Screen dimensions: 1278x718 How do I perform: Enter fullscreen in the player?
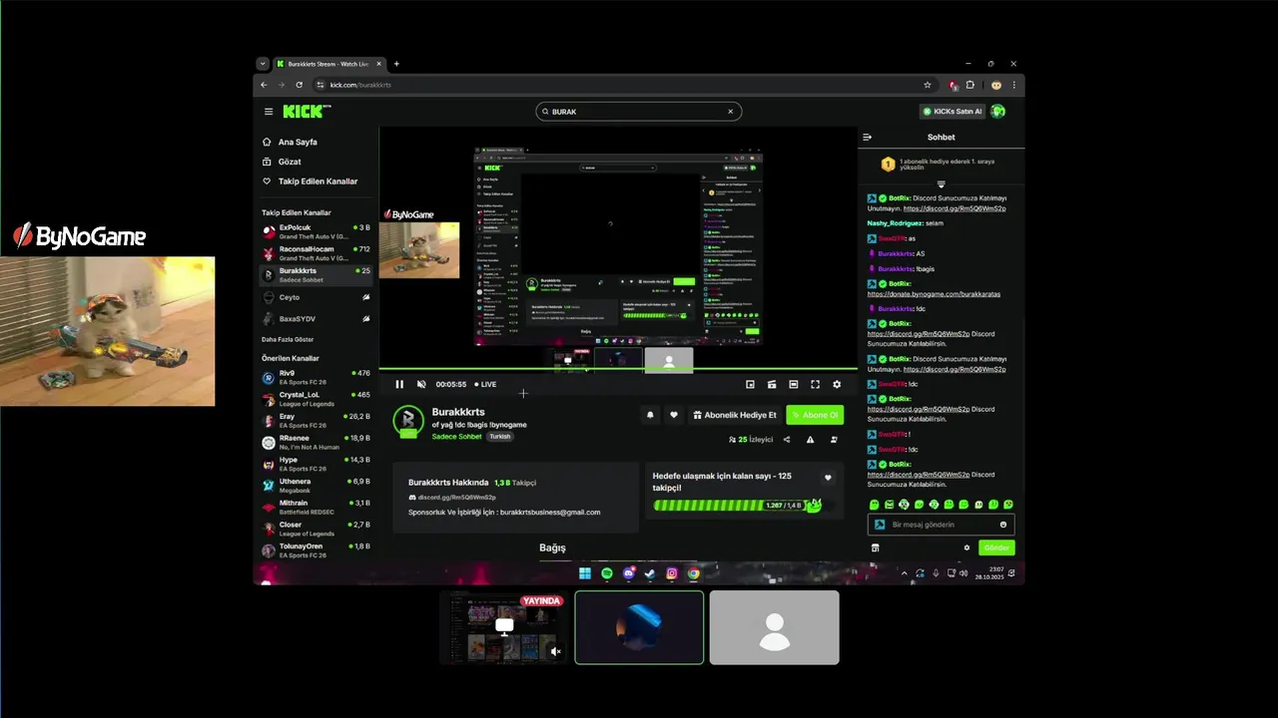point(815,384)
